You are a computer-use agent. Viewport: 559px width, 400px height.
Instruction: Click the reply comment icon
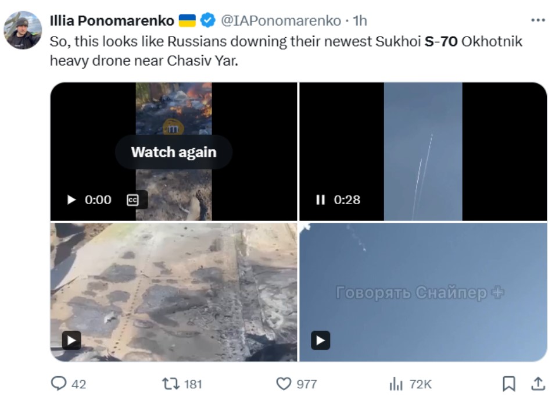tap(60, 384)
